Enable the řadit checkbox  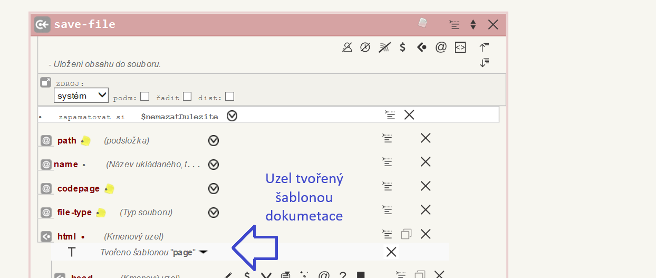(x=187, y=97)
